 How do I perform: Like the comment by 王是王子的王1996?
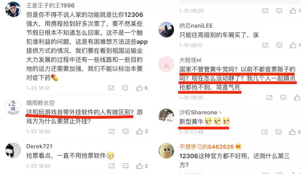click(x=139, y=88)
